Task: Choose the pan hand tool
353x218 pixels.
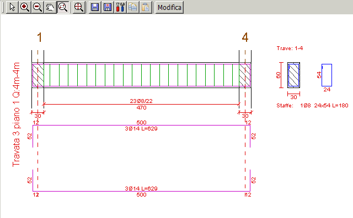Action: (50, 7)
